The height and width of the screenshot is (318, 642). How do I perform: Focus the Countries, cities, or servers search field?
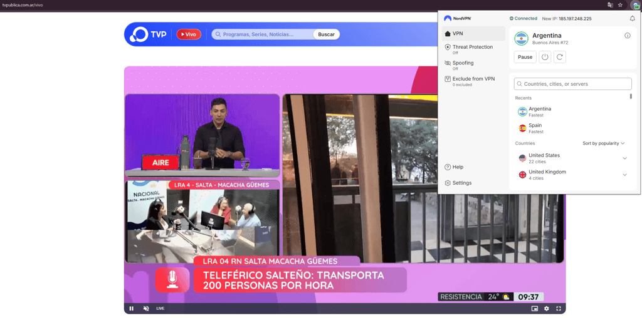coord(573,84)
